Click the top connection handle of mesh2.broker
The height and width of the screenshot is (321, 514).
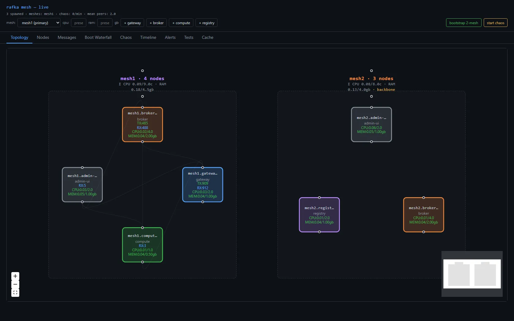(423, 197)
